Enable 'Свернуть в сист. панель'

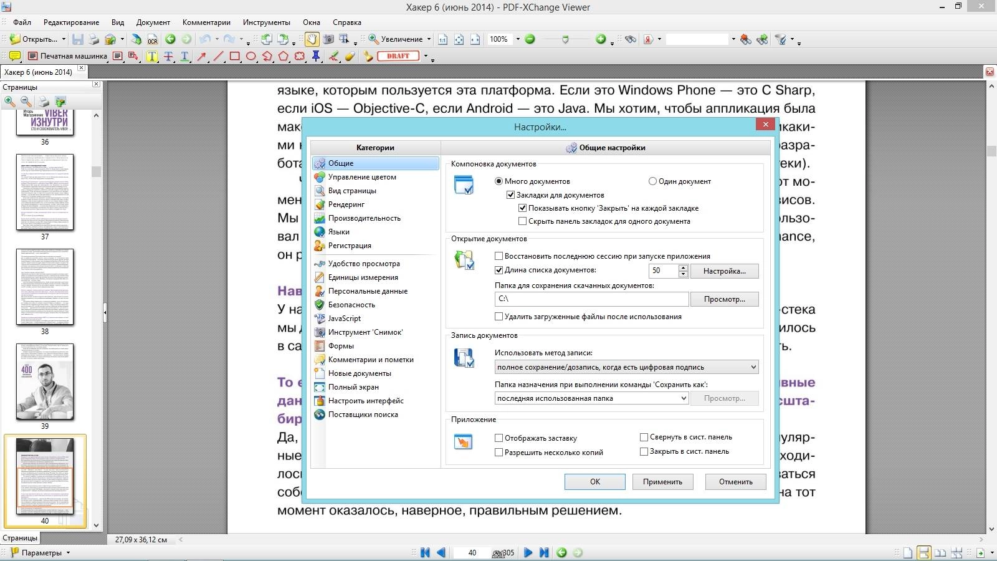point(644,437)
